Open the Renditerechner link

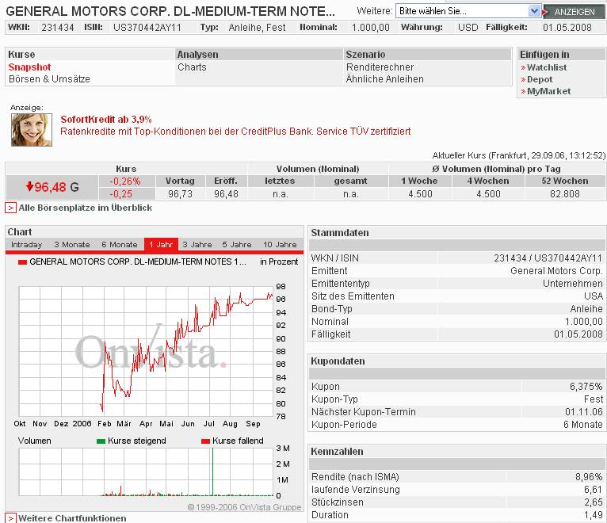click(380, 67)
